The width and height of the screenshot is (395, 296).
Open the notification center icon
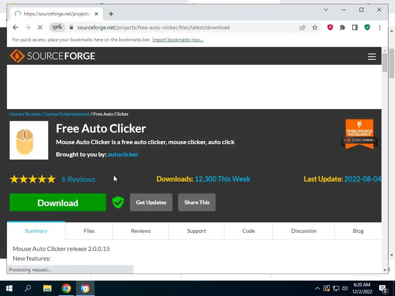[383, 289]
